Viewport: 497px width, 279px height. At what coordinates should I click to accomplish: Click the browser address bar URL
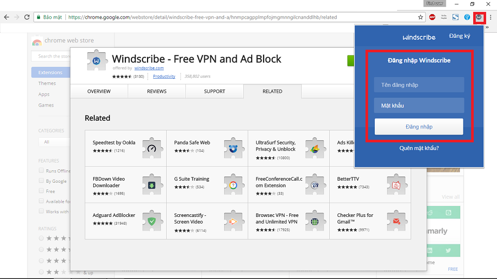[x=202, y=17]
